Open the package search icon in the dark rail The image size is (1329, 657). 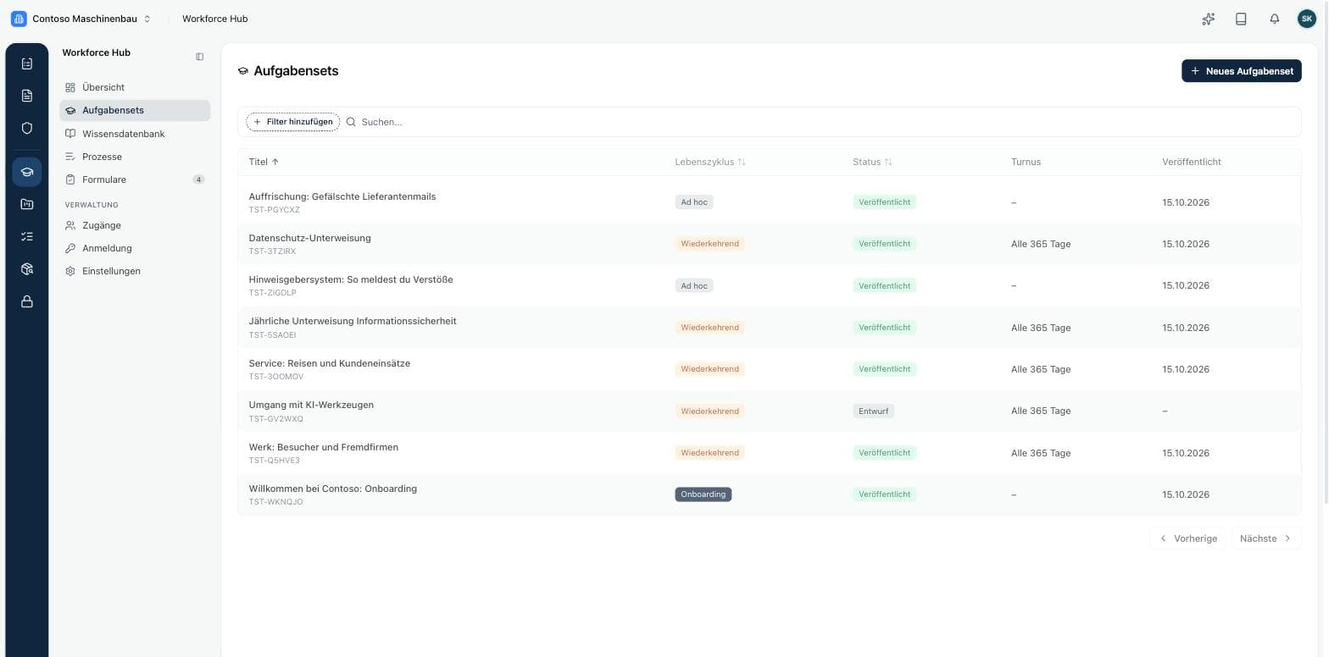(x=26, y=269)
